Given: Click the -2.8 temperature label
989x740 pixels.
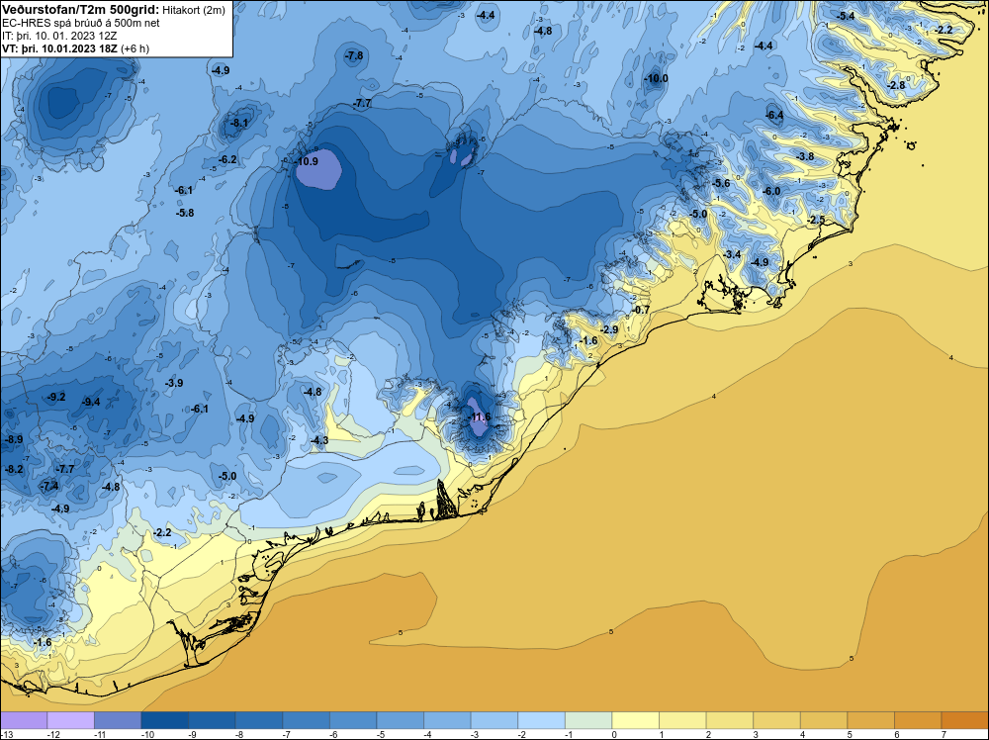Looking at the screenshot, I should point(896,85).
